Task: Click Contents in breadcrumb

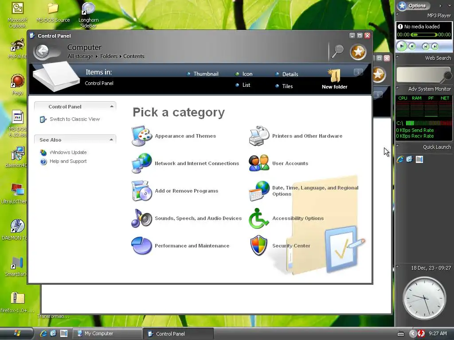Action: pyautogui.click(x=134, y=56)
